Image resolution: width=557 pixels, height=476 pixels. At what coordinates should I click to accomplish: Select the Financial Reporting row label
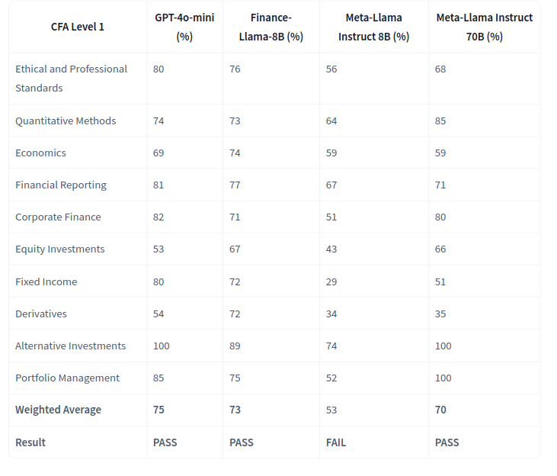[61, 185]
